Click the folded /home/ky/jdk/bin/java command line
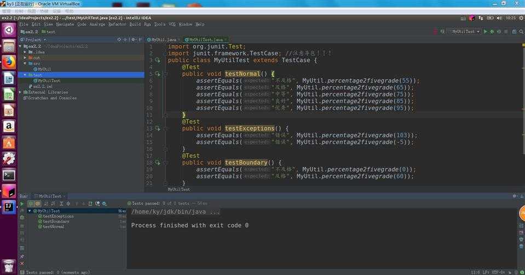The height and width of the screenshot is (275, 525). click(176, 212)
